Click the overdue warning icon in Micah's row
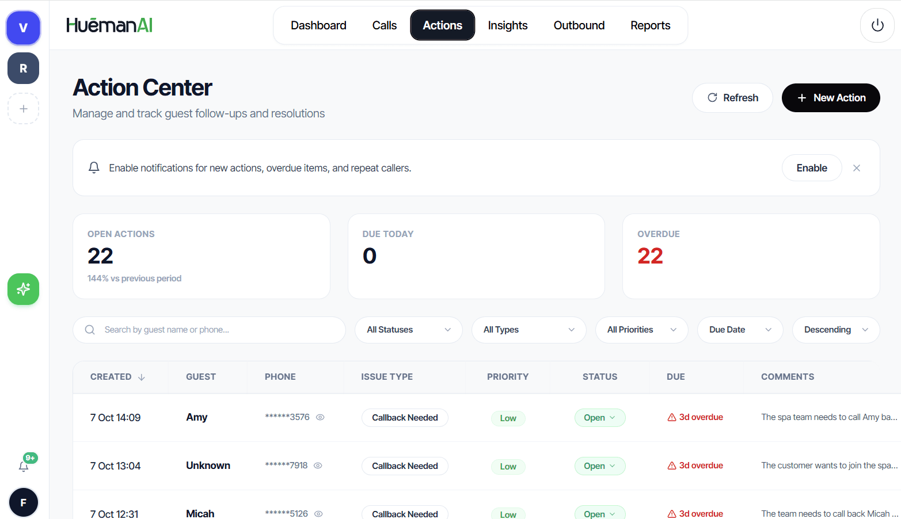The image size is (901, 519). point(672,514)
